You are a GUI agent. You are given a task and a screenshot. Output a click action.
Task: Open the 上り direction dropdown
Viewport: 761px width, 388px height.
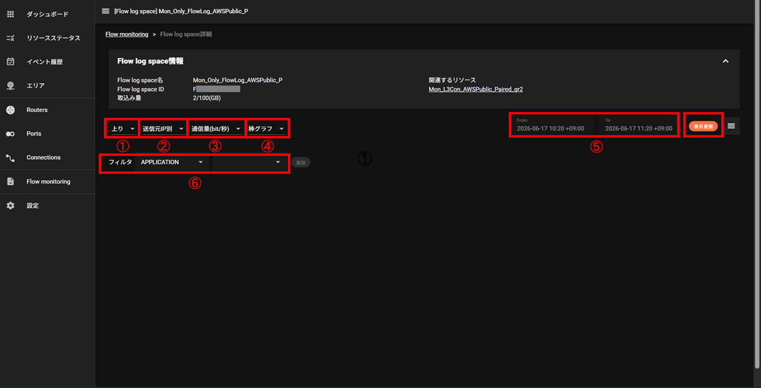coord(122,128)
